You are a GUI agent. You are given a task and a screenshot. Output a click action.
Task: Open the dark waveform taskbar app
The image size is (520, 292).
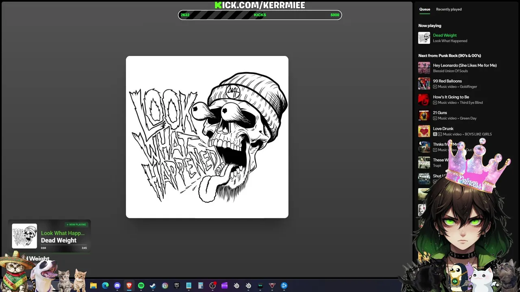(x=260, y=286)
